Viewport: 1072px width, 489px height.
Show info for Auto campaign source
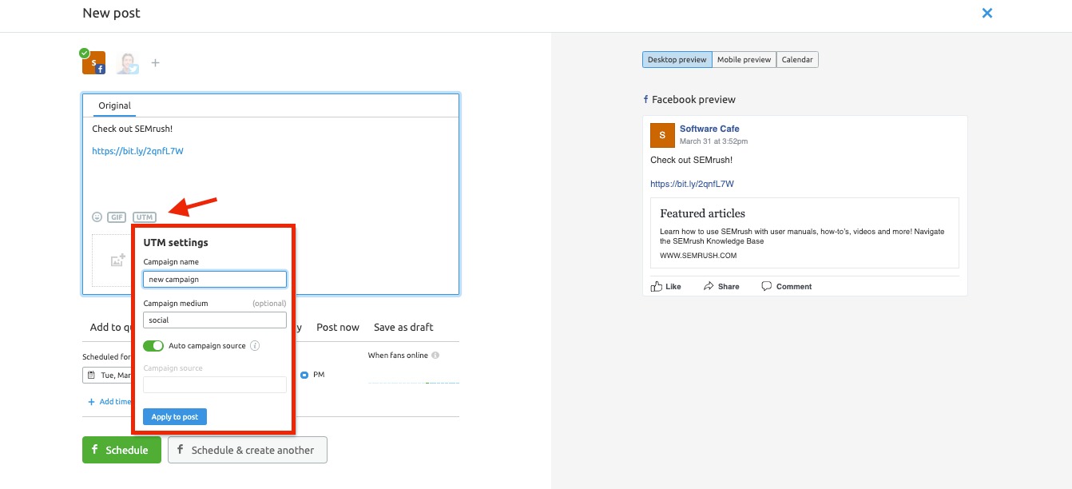[x=255, y=346]
